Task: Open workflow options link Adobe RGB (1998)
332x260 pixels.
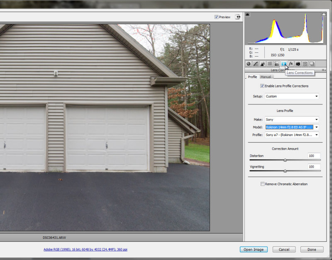Action: point(85,249)
